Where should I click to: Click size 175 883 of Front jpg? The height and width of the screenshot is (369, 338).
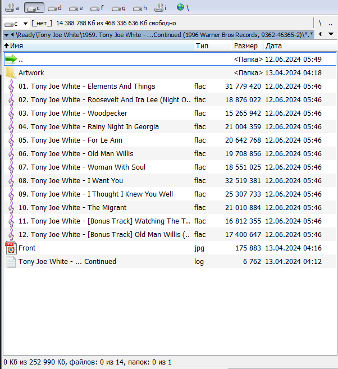point(248,248)
